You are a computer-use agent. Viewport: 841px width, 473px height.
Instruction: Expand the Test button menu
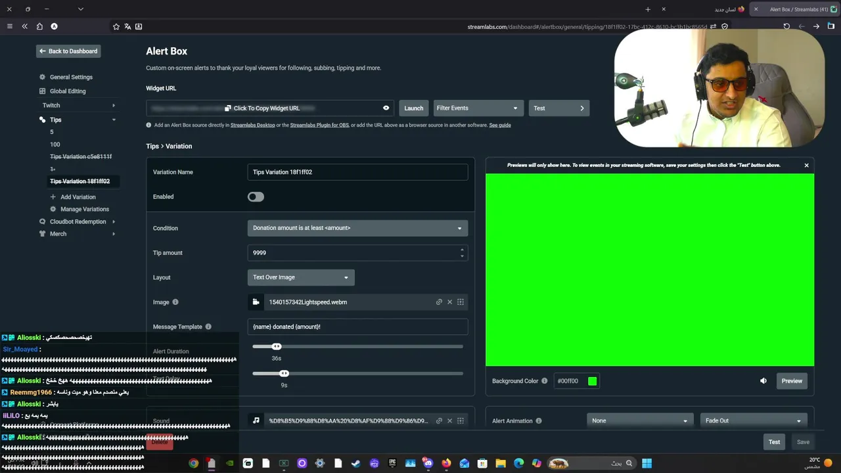pos(581,108)
